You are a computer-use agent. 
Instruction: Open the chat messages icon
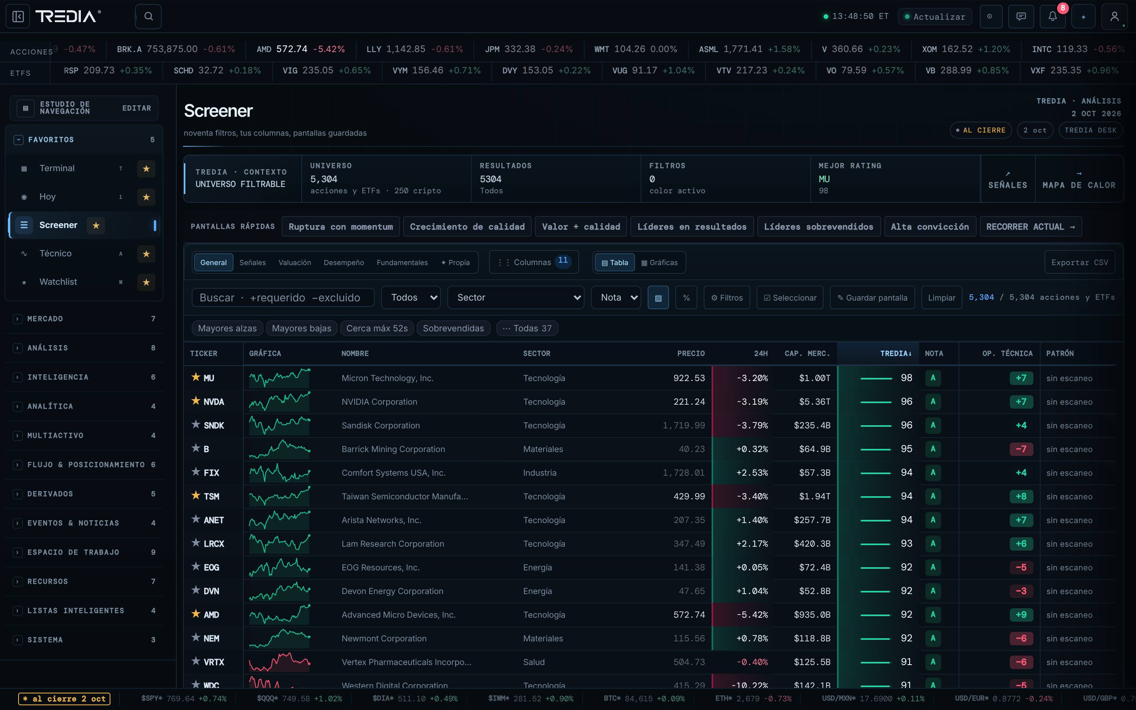coord(1021,17)
